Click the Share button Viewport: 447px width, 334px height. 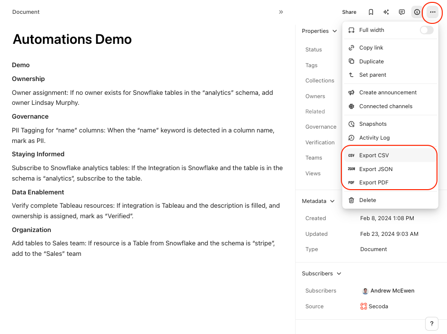349,12
